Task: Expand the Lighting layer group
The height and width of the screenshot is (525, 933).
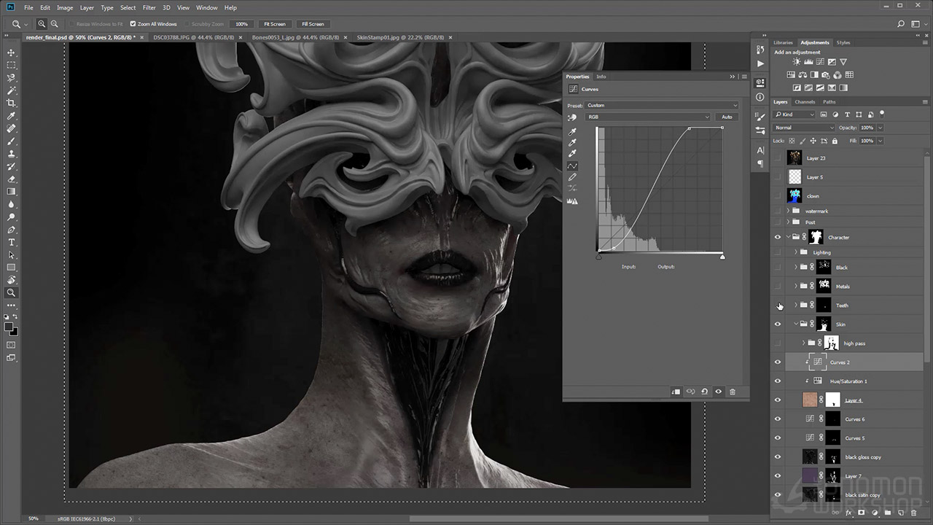Action: pos(796,252)
